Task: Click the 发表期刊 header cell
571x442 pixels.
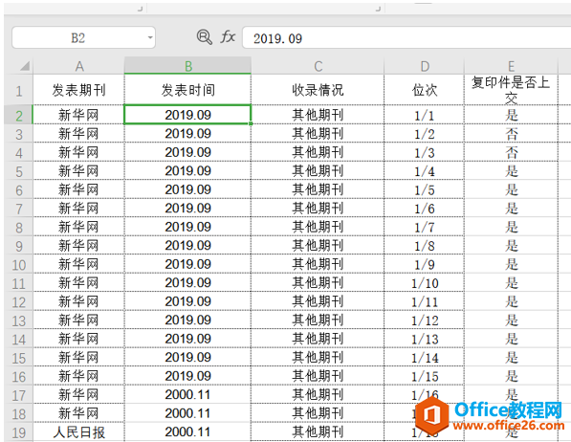Action: coord(78,90)
